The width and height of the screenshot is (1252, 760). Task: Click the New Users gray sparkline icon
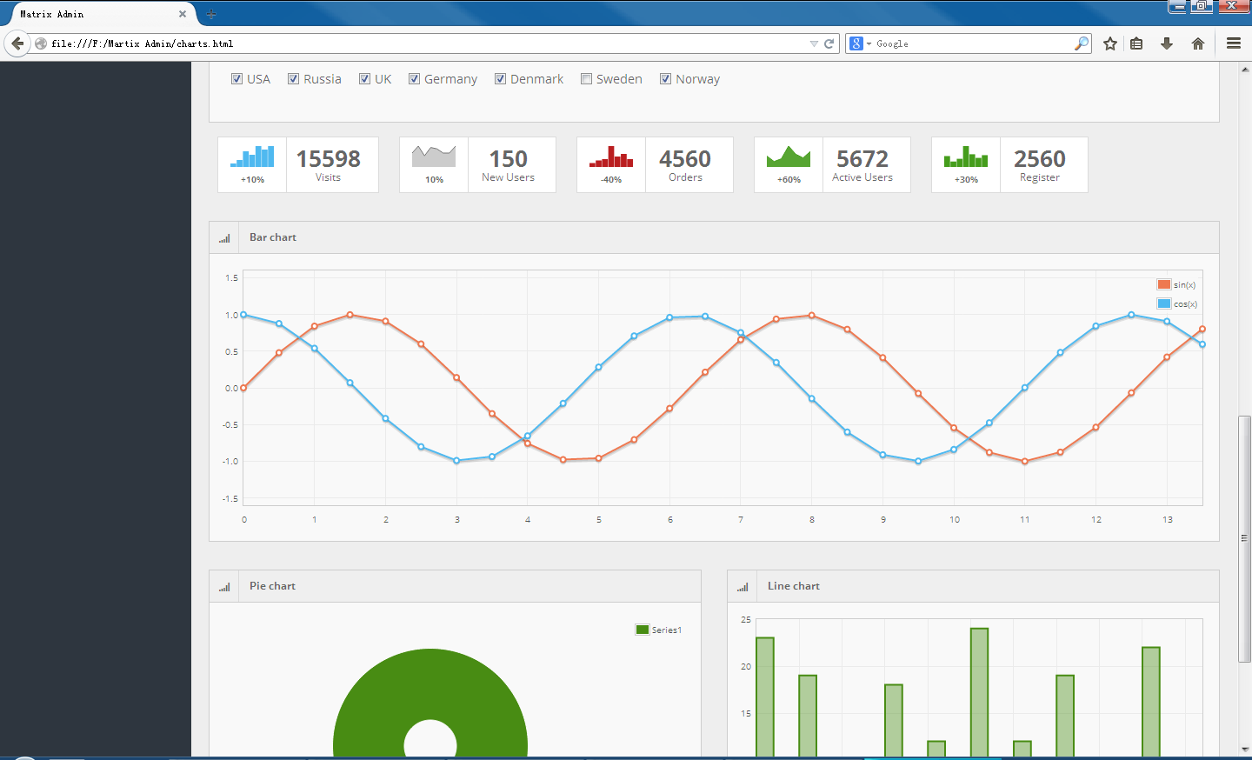click(434, 157)
